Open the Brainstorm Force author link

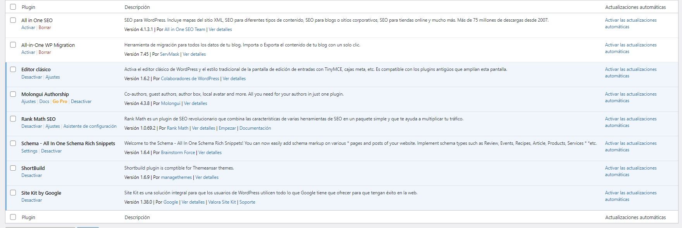pos(178,153)
